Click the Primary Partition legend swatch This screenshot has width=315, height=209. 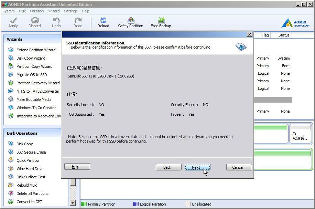[84, 204]
